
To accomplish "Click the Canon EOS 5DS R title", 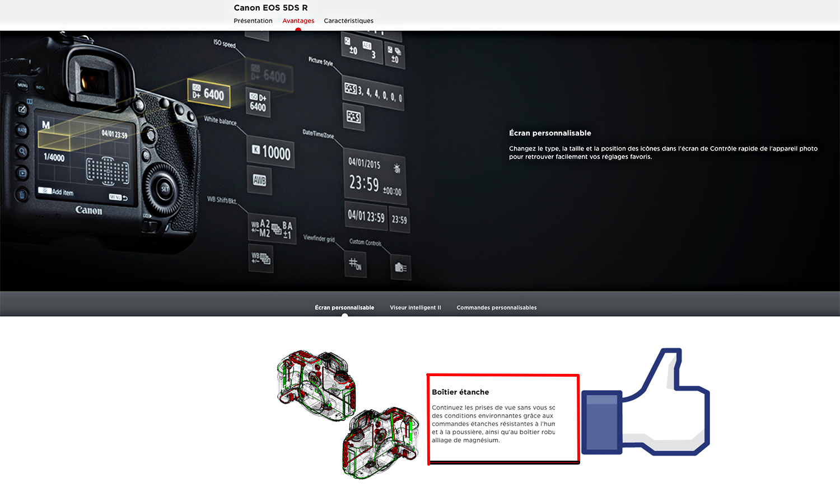I will [270, 8].
